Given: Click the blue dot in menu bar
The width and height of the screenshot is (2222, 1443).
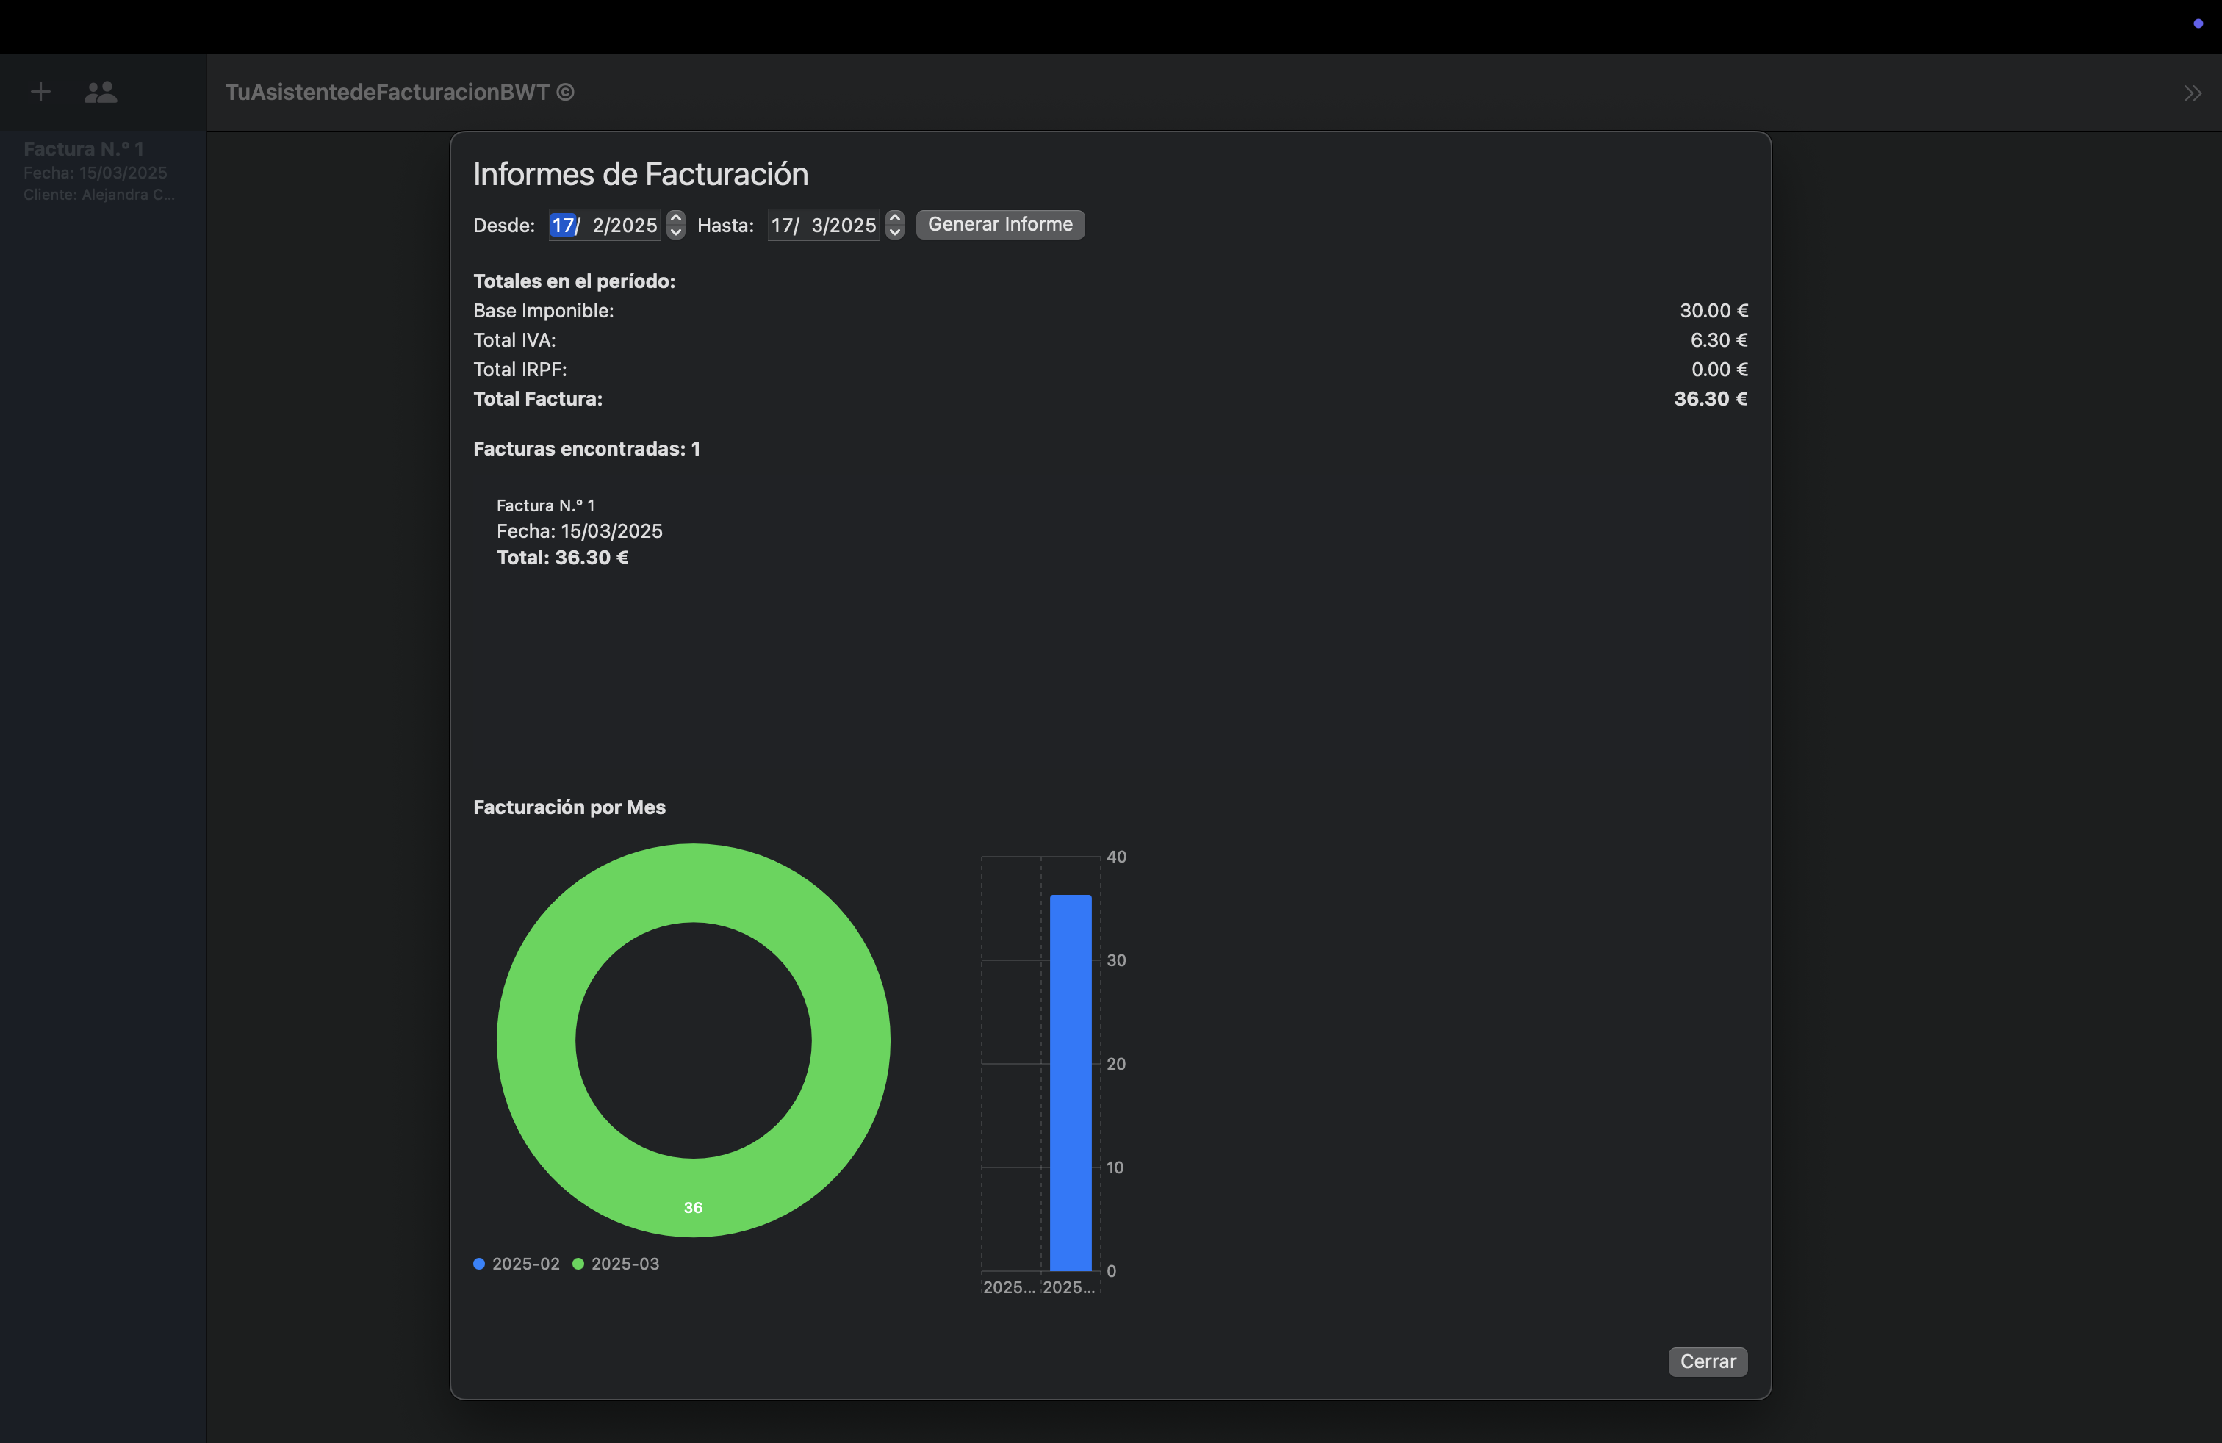Looking at the screenshot, I should coord(2198,24).
